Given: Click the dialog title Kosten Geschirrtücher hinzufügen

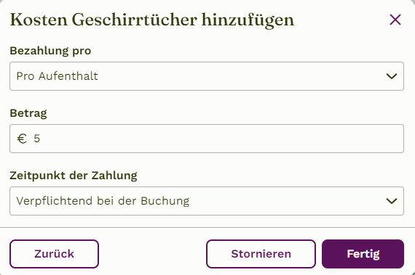Looking at the screenshot, I should coord(152,20).
